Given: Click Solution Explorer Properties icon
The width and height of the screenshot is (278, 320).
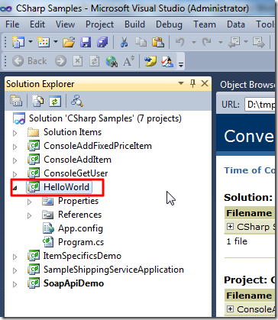Looking at the screenshot, I should (x=16, y=101).
